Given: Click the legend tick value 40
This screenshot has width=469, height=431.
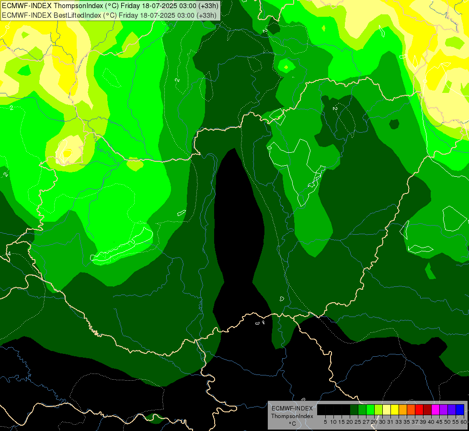Looking at the screenshot, I should [x=431, y=422].
